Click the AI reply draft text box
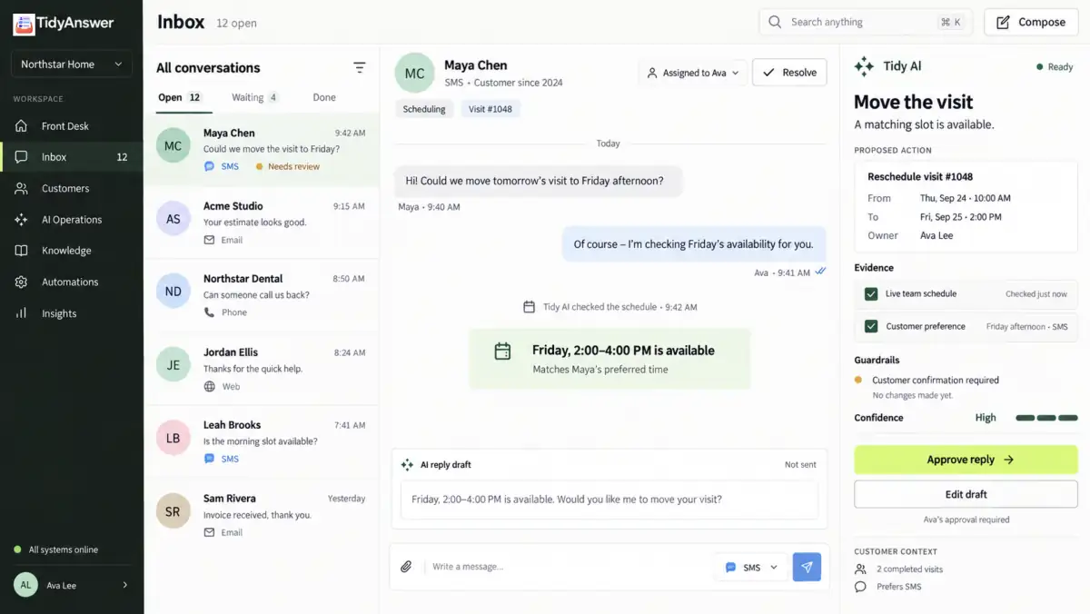1090x614 pixels. click(x=609, y=500)
